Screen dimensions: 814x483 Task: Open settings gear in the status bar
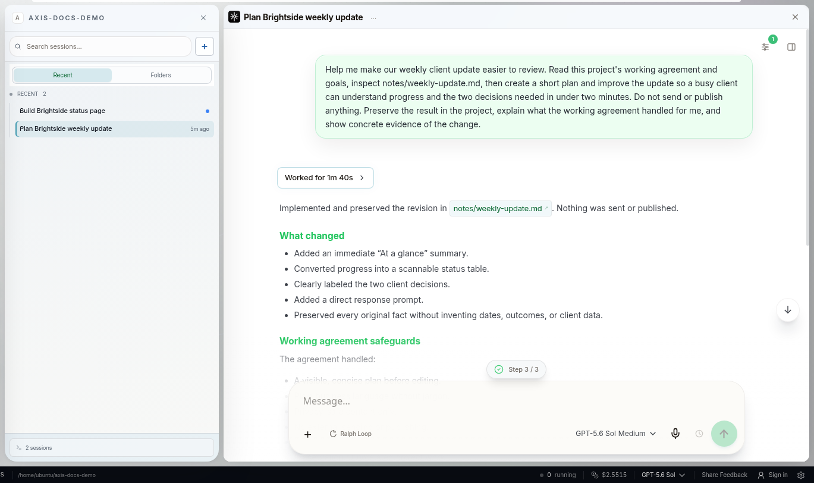[802, 475]
